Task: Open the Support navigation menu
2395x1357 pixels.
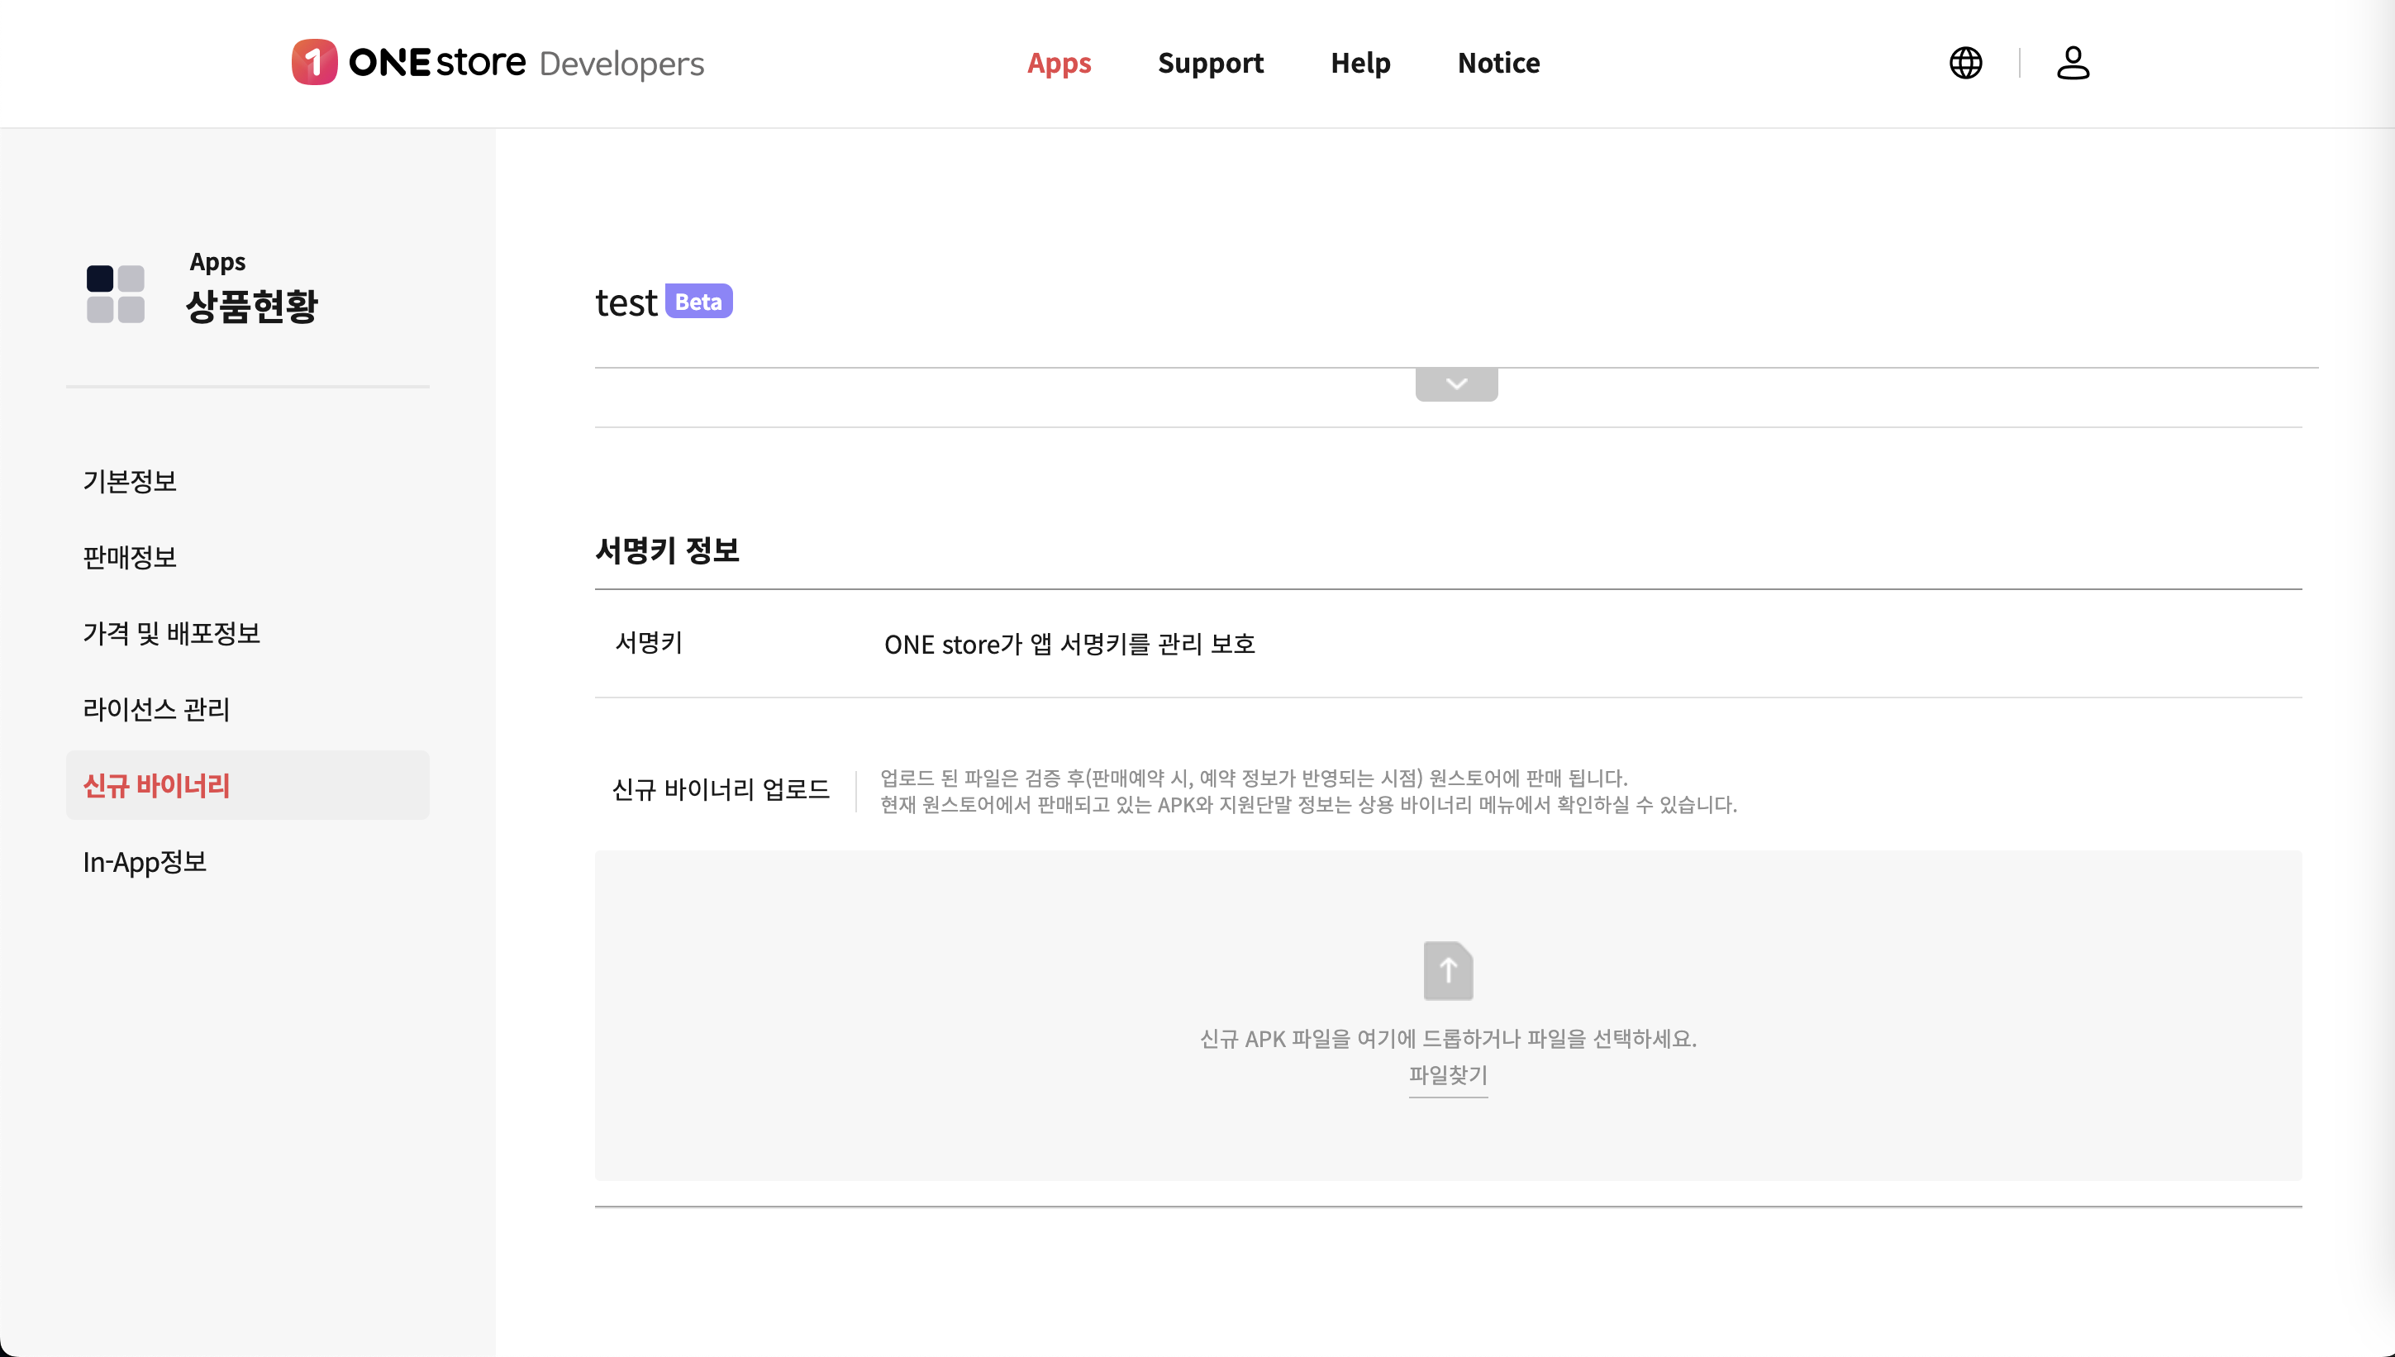Action: pos(1210,63)
